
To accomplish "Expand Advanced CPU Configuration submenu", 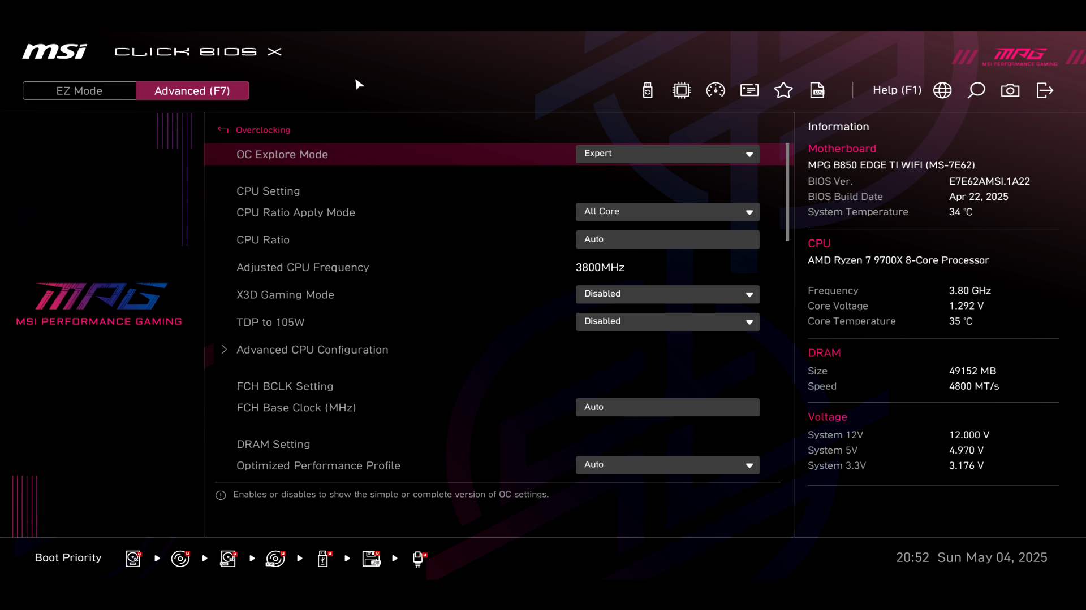I will [312, 350].
